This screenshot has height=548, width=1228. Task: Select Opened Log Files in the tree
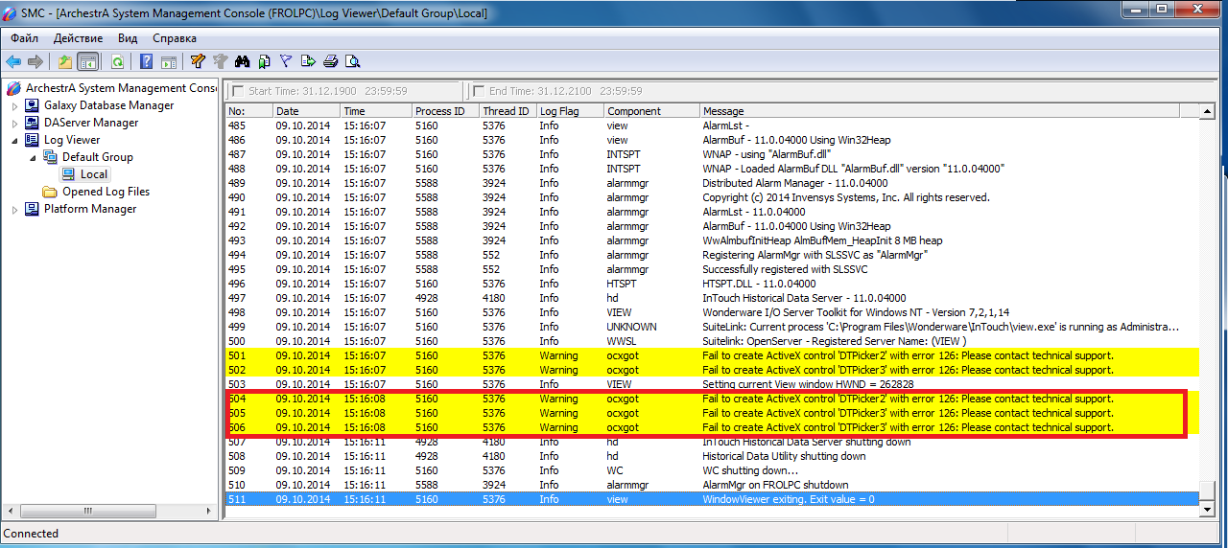point(106,192)
